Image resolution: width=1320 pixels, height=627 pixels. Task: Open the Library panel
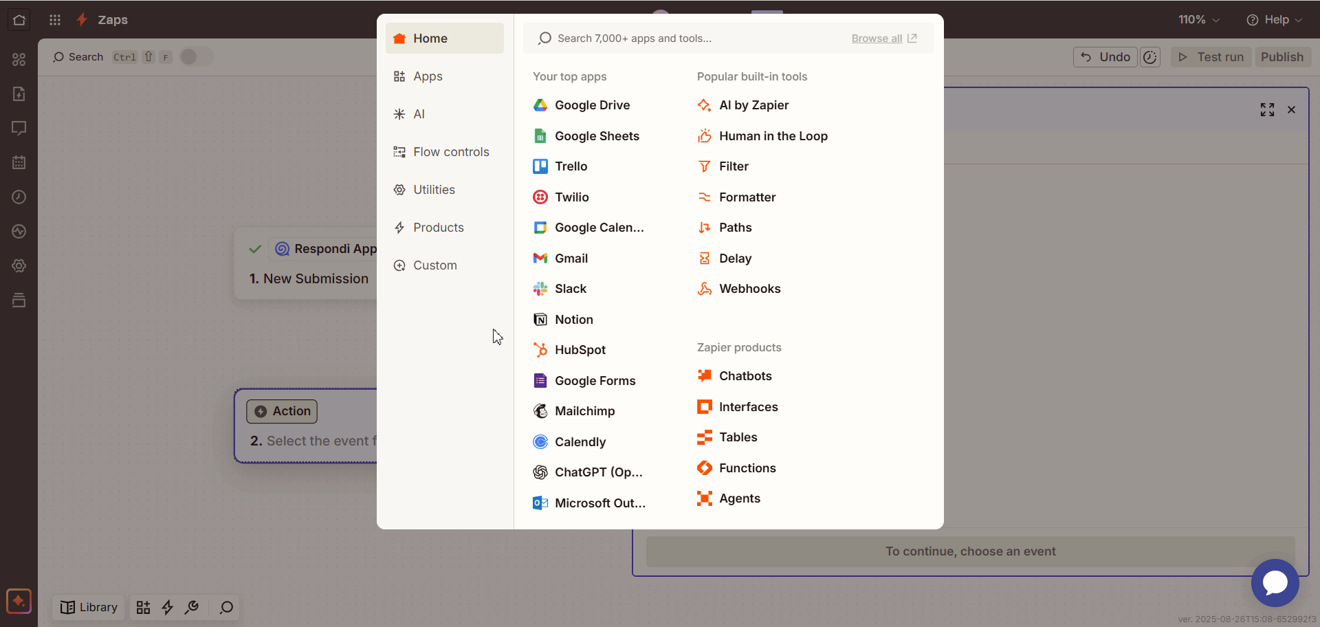[x=89, y=608]
